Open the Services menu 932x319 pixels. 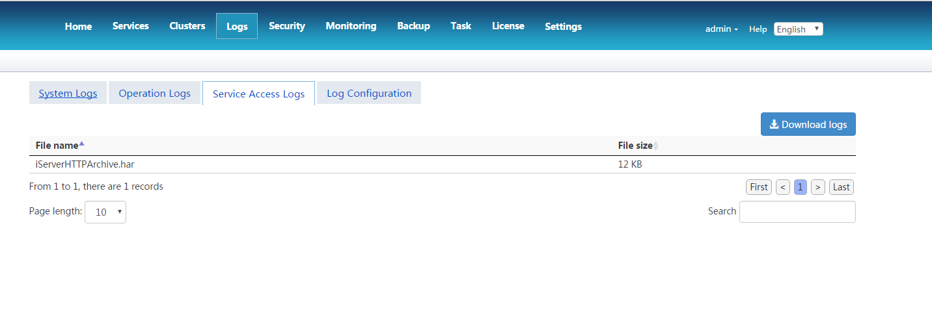[x=130, y=26]
